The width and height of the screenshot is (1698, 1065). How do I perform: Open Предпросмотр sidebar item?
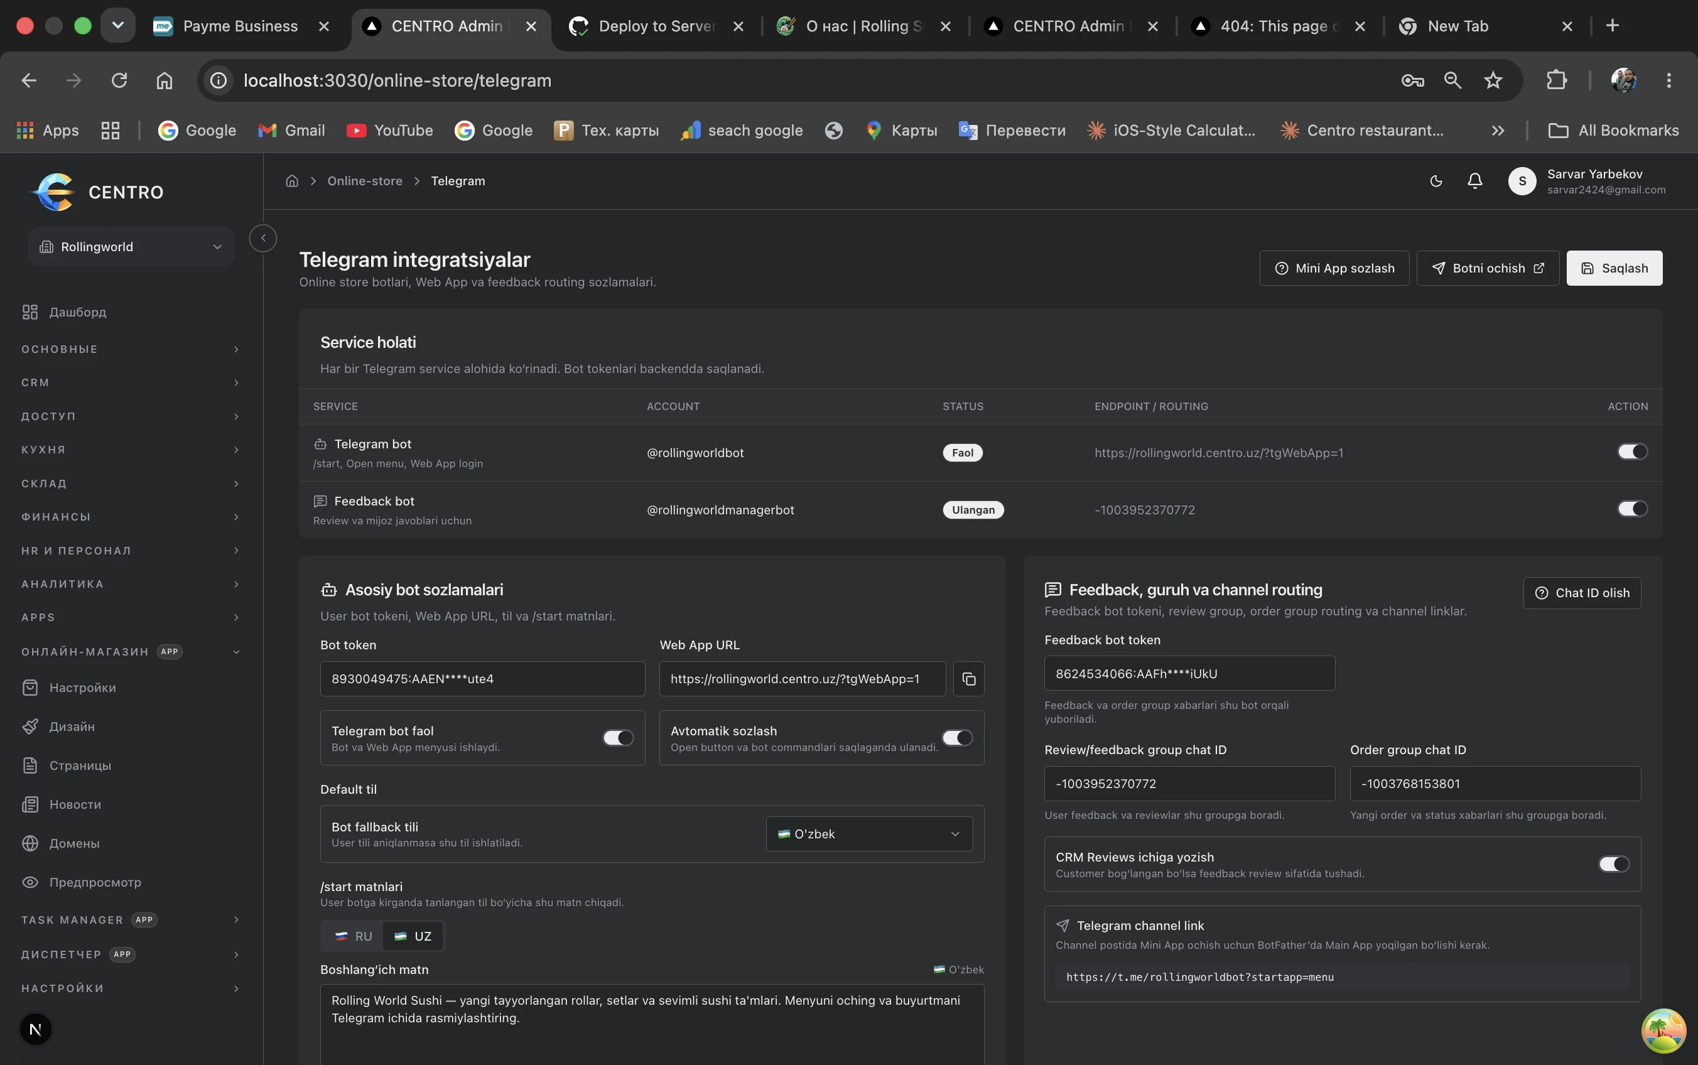point(95,882)
